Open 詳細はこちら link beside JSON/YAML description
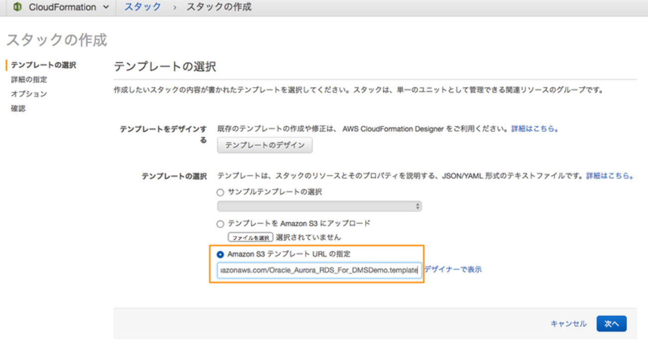Screen dimensions: 648x341 point(609,176)
